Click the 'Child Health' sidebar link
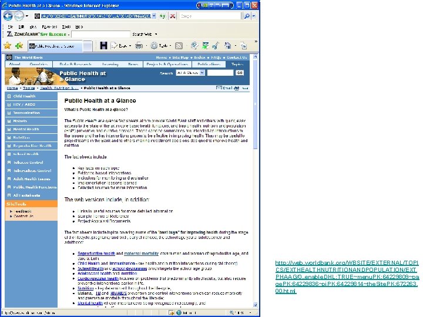423x317 pixels. 24,96
